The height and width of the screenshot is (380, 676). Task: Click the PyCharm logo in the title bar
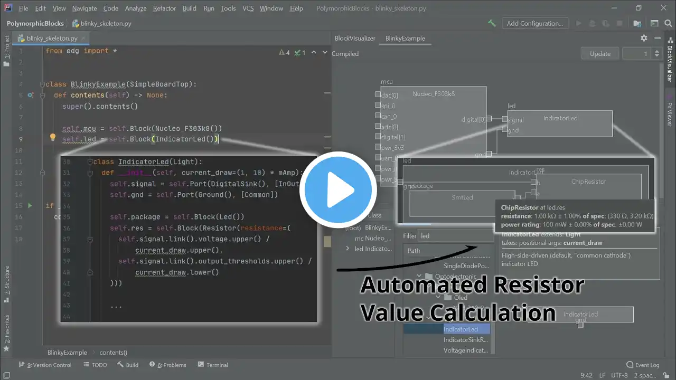[8, 8]
